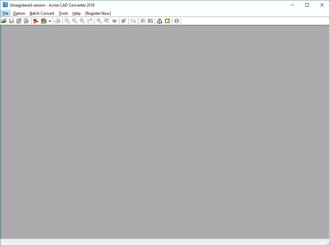
Task: Toggle the BG background color button
Action: (x=150, y=21)
